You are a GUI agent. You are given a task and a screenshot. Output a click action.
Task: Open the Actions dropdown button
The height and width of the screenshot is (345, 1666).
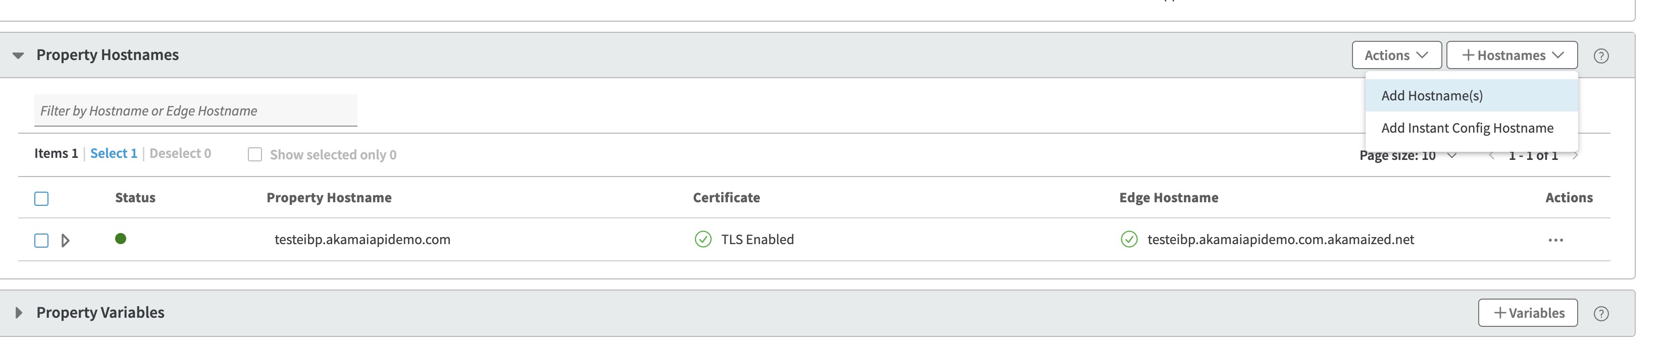coord(1396,55)
